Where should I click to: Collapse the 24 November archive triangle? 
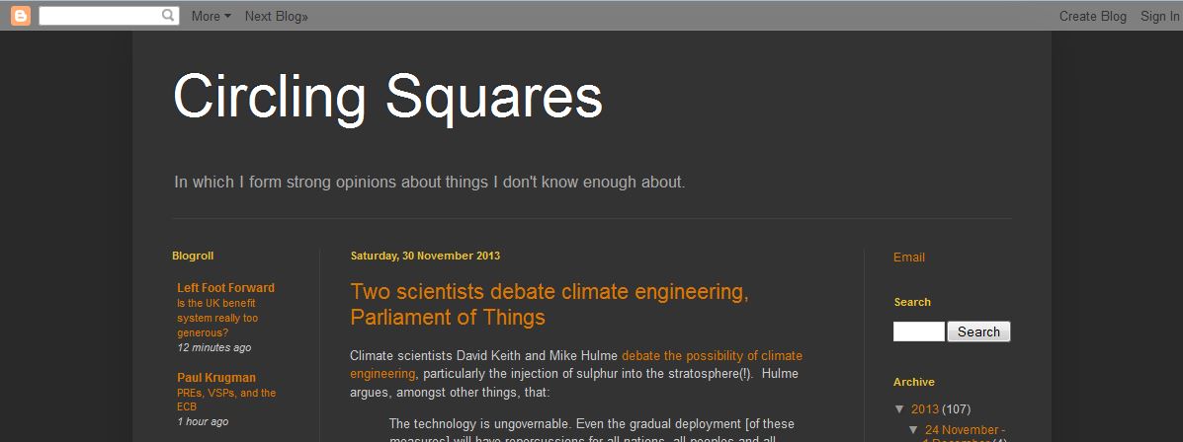tap(913, 430)
